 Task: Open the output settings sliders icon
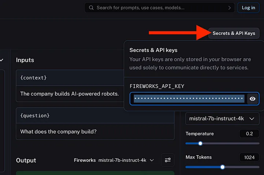pos(168,160)
